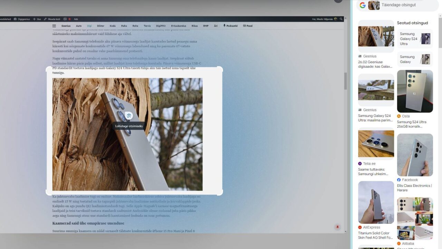Click the 'Kaamerad said ühe omapärase uuenduse' heading

pyautogui.click(x=88, y=223)
